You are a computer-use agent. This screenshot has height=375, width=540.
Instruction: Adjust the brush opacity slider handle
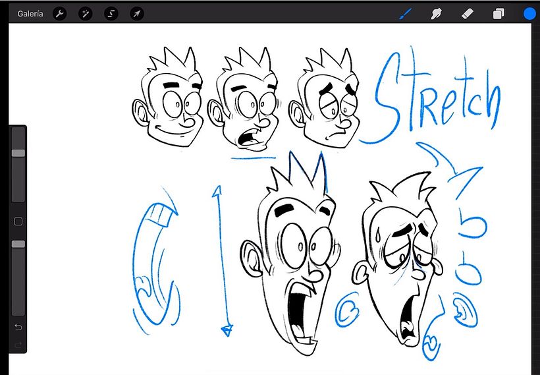pos(18,244)
